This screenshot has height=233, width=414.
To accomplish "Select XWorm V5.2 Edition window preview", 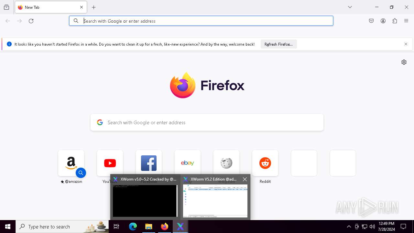I will [215, 197].
